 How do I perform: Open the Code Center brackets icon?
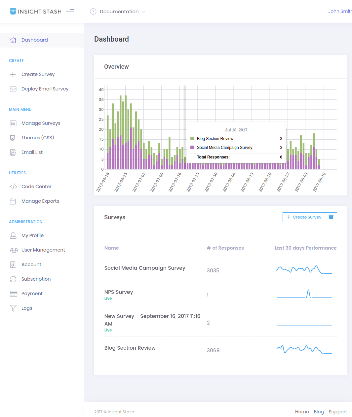pos(14,187)
